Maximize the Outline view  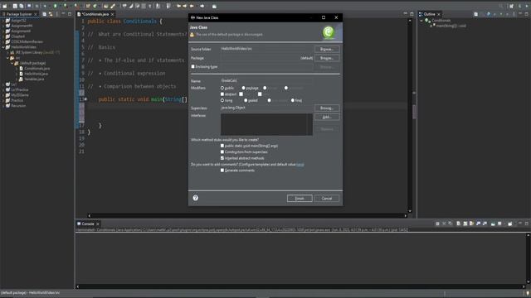527,14
